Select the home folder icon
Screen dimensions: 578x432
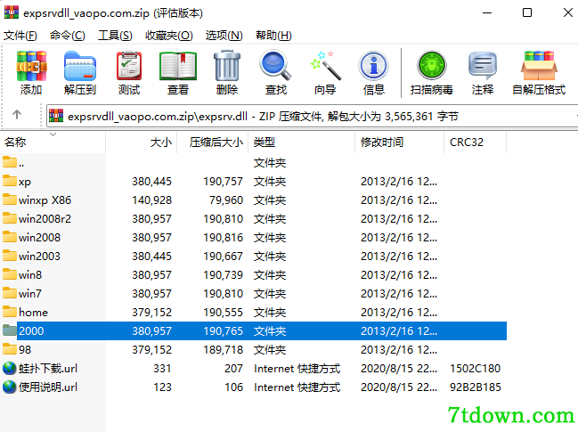10,312
